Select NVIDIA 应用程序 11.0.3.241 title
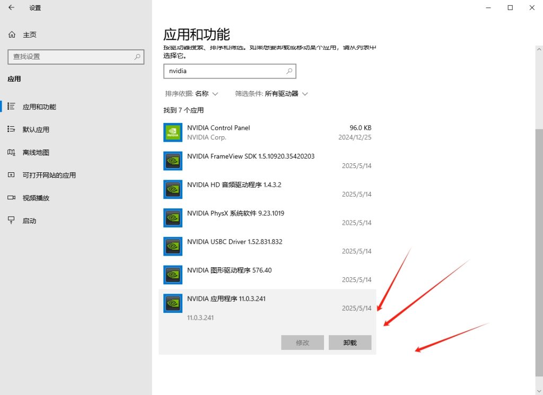The width and height of the screenshot is (543, 395). click(x=226, y=299)
